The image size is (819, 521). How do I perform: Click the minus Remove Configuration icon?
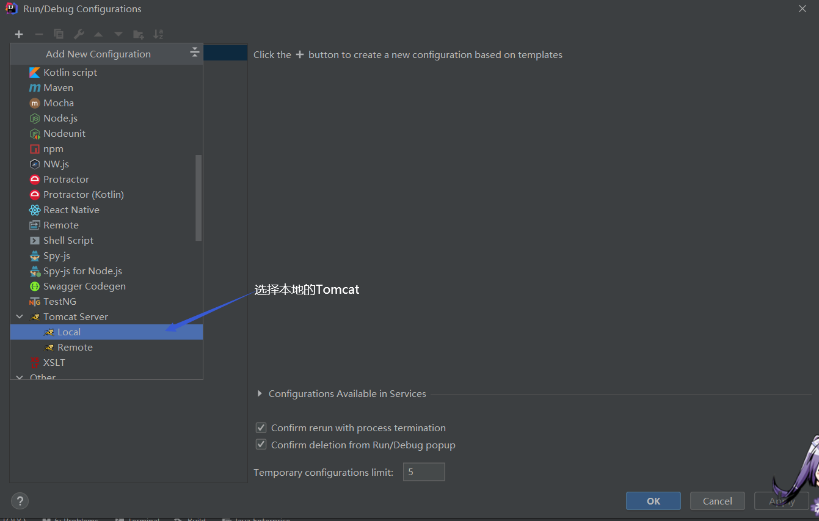click(38, 34)
